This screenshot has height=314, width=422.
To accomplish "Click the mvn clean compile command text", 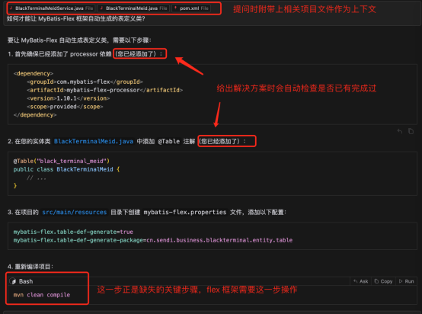I will pyautogui.click(x=42, y=295).
